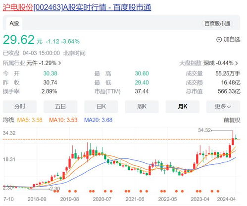Switch to the 五日 chart tab

(60, 107)
